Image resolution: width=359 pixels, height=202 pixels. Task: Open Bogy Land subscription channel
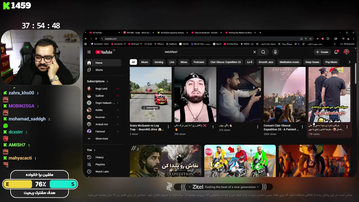(x=103, y=89)
